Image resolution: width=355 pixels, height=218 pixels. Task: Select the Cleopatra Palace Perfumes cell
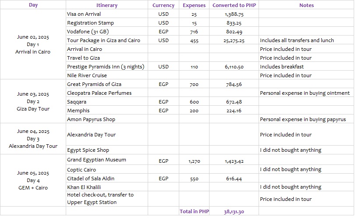point(99,93)
